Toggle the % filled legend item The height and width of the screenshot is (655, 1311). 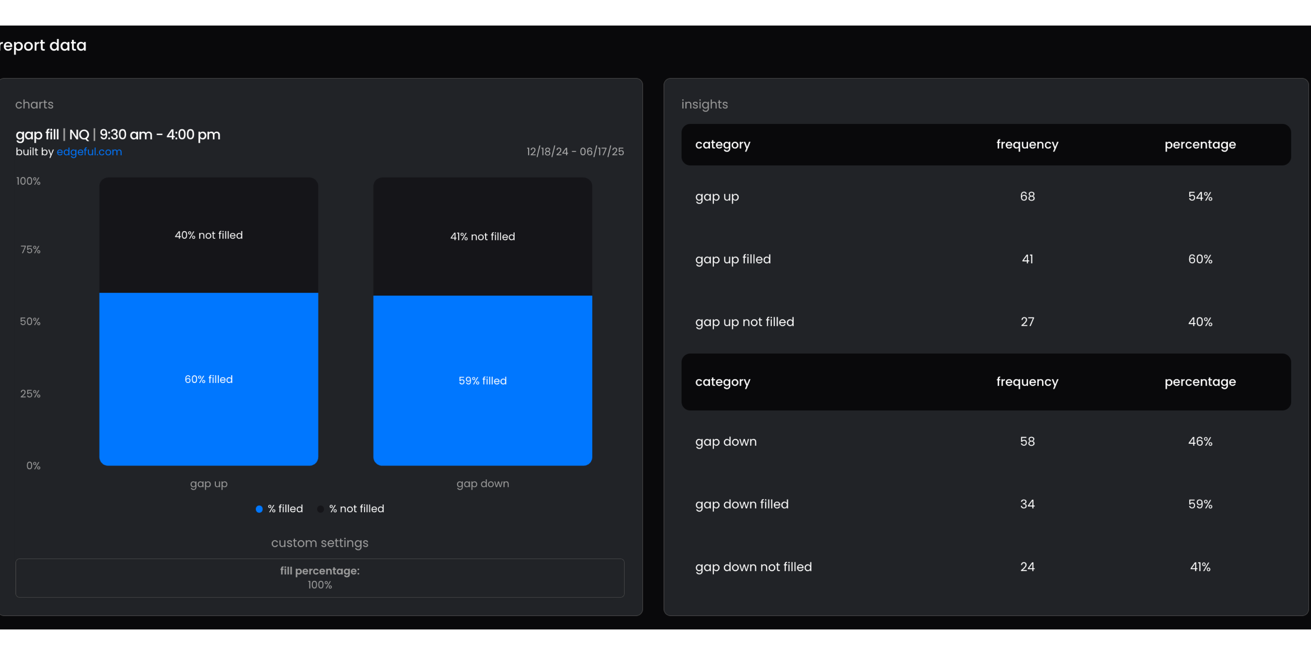coord(285,509)
